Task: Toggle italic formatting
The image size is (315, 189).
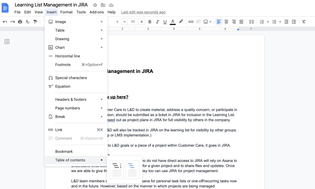Action: click(157, 22)
